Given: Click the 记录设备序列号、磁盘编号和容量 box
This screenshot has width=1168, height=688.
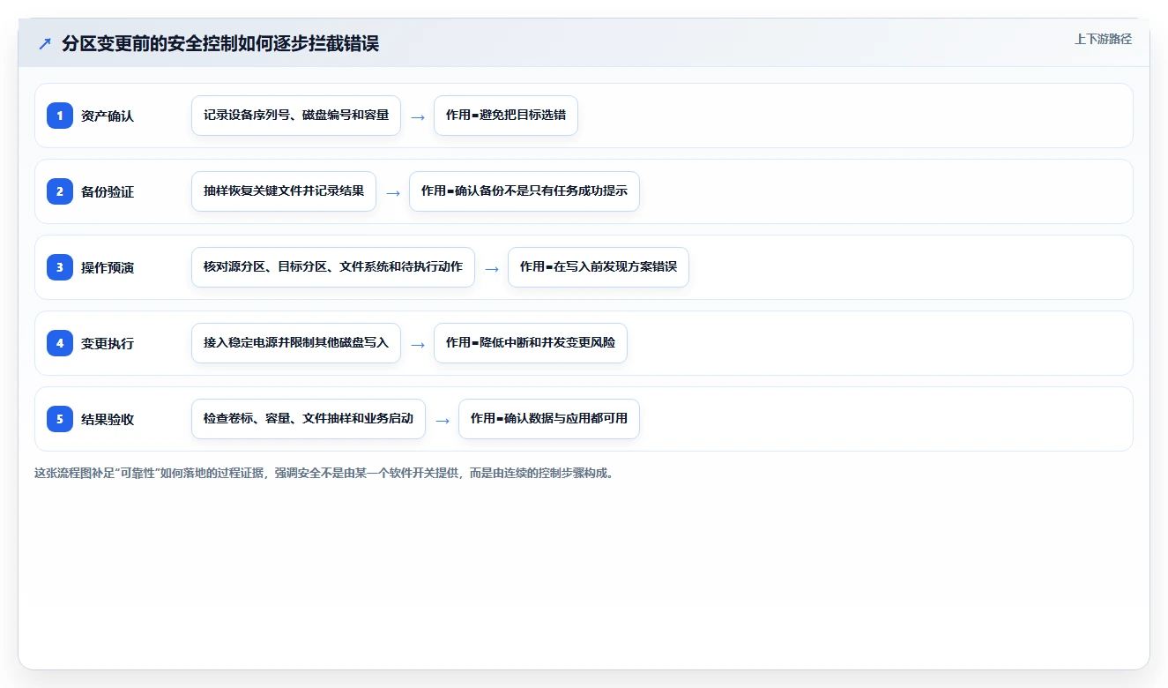Looking at the screenshot, I should coord(296,116).
